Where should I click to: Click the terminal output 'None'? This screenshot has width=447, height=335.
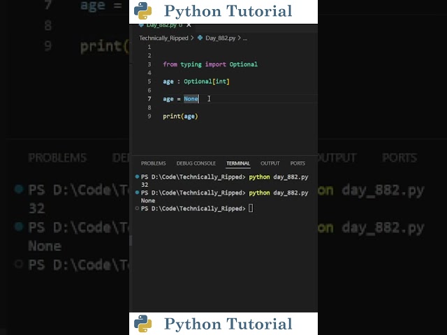(148, 200)
